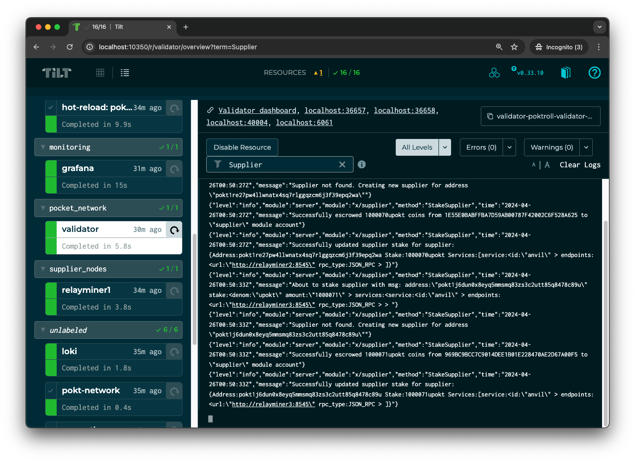Trigger update for validator resource
The image size is (635, 462).
174,230
